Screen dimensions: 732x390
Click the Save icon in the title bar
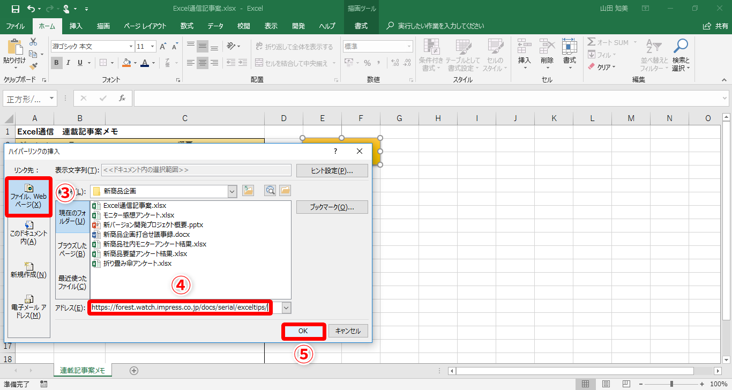click(15, 9)
